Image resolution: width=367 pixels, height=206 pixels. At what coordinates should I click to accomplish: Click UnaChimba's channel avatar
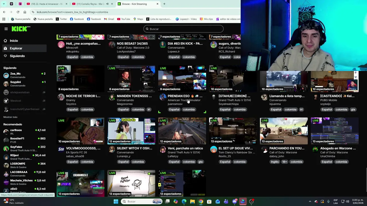coord(315,149)
